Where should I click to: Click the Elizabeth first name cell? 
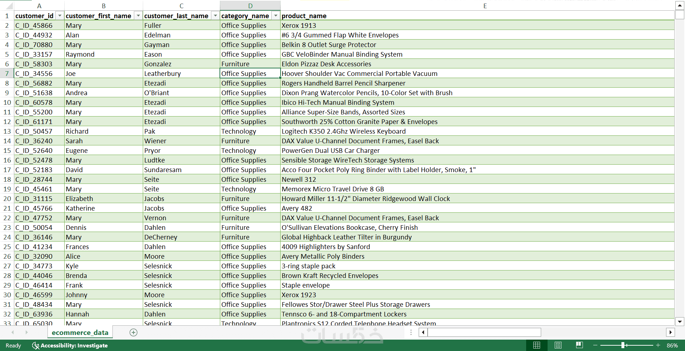coord(104,198)
